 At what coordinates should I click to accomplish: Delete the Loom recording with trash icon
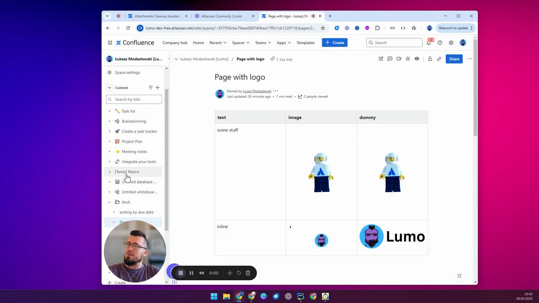pos(248,273)
